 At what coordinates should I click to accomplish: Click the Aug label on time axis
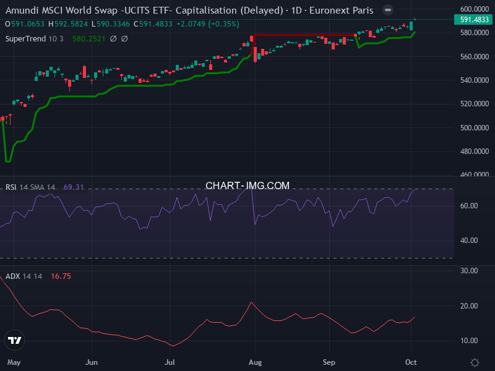(254, 362)
